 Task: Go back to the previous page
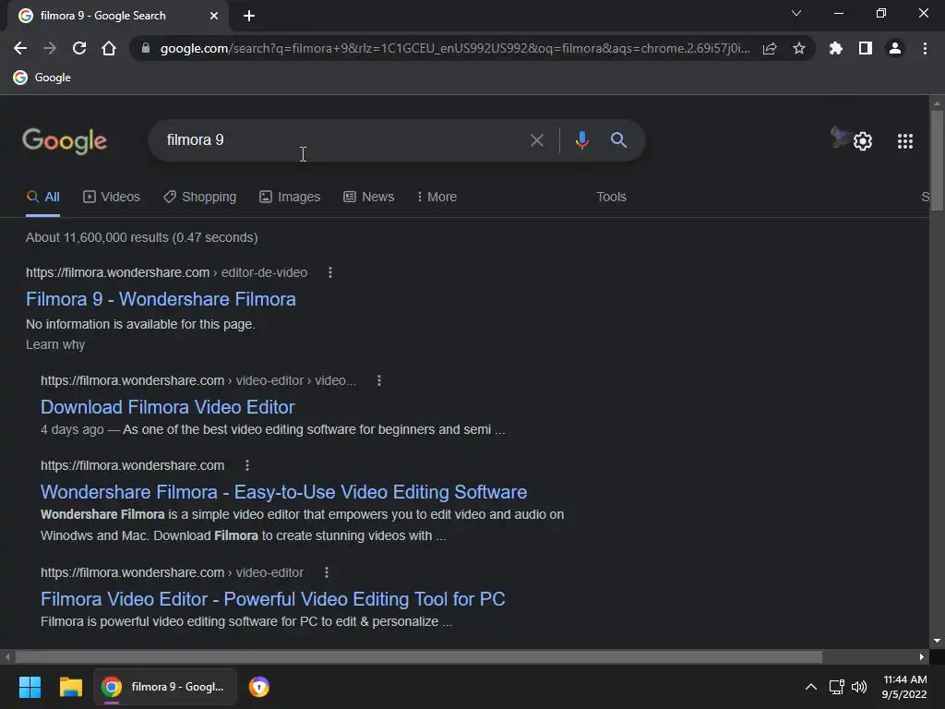(x=20, y=48)
